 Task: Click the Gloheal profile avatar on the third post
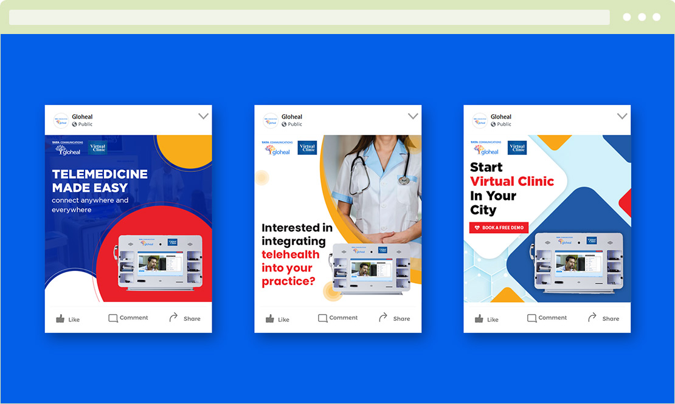pyautogui.click(x=480, y=120)
